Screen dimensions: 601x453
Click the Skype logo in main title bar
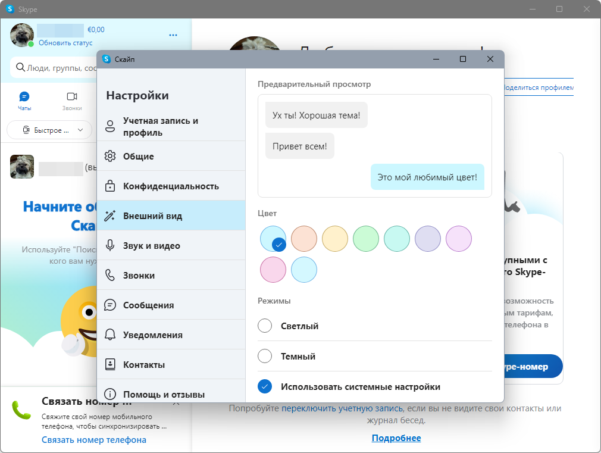pyautogui.click(x=10, y=9)
